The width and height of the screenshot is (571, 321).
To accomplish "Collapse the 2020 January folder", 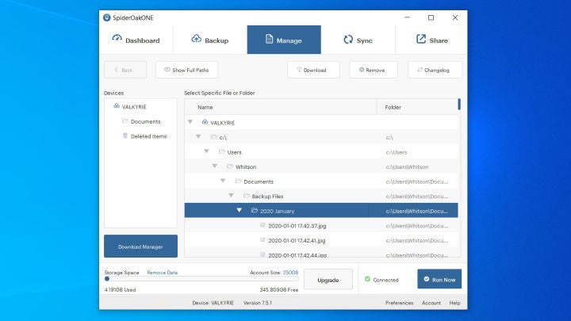I will [239, 211].
